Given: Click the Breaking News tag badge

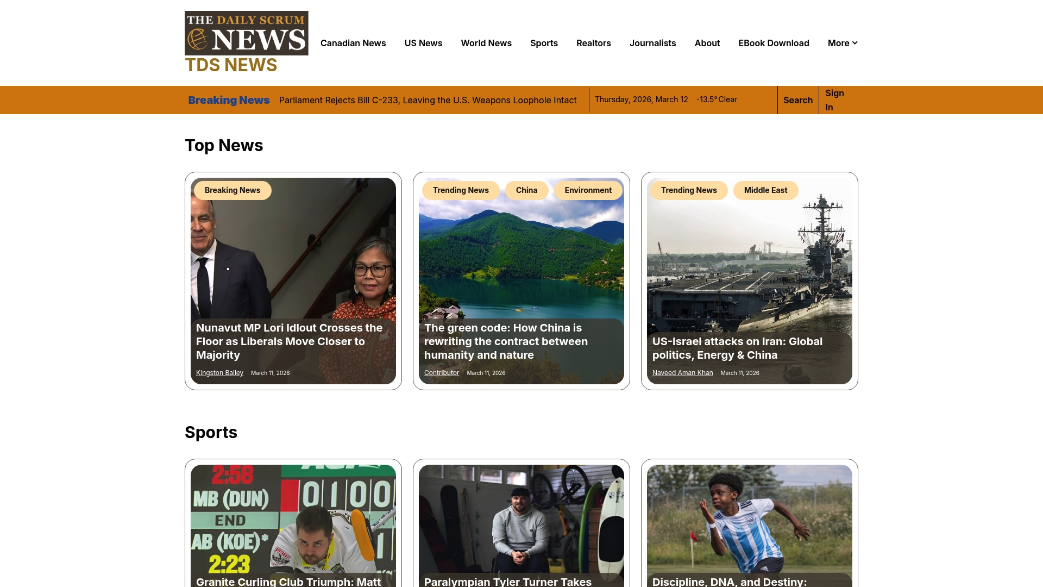Looking at the screenshot, I should (233, 190).
